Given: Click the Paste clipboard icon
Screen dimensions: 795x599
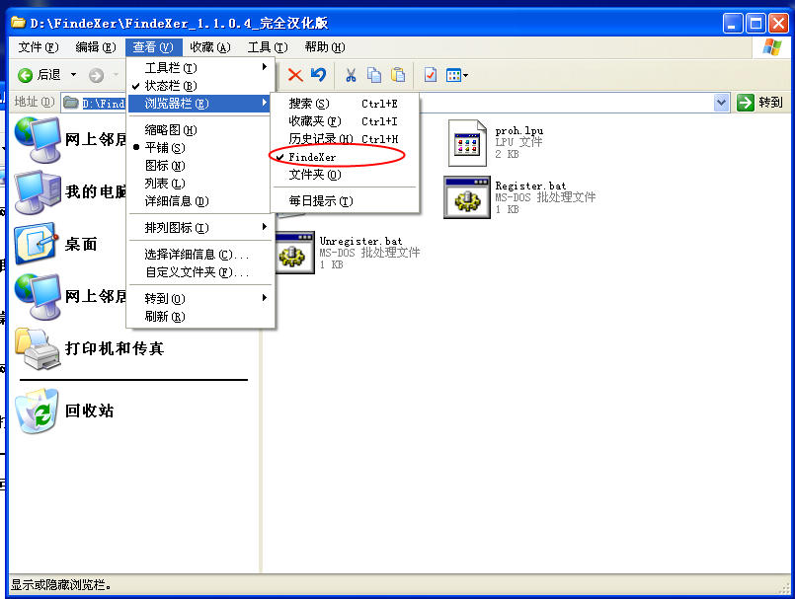Looking at the screenshot, I should point(398,75).
